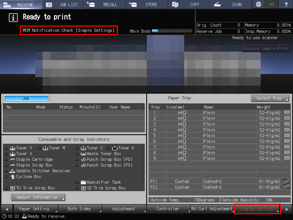Select tray 5 row in Paper Tray list
This screenshot has width=293, height=220.
click(220, 136)
